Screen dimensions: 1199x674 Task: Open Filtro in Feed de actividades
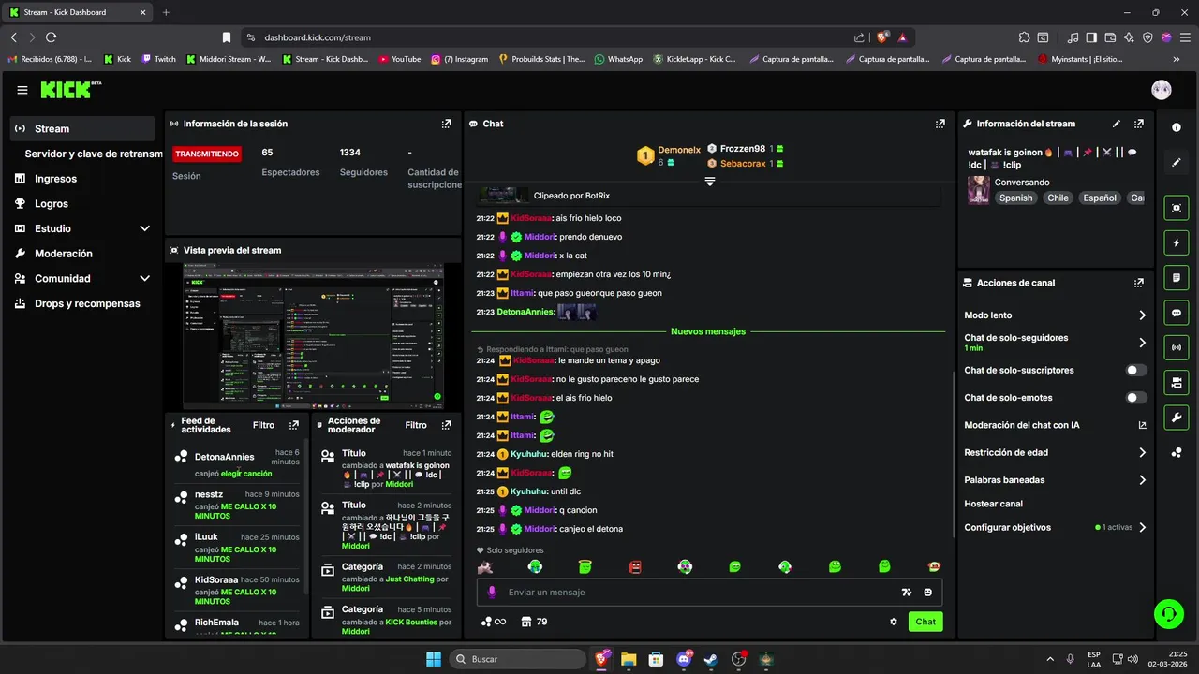tap(264, 425)
